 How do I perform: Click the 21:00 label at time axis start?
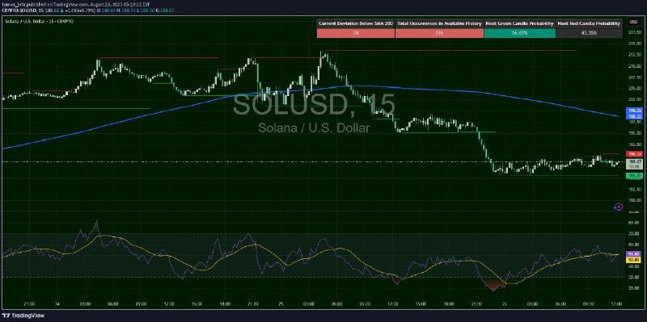click(x=30, y=304)
